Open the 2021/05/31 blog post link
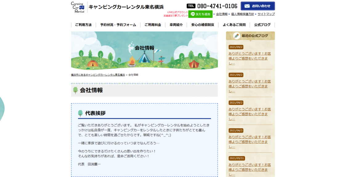Screen dimensions: 342x177 [250, 170]
